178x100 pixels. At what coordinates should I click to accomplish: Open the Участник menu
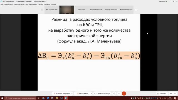40,4
